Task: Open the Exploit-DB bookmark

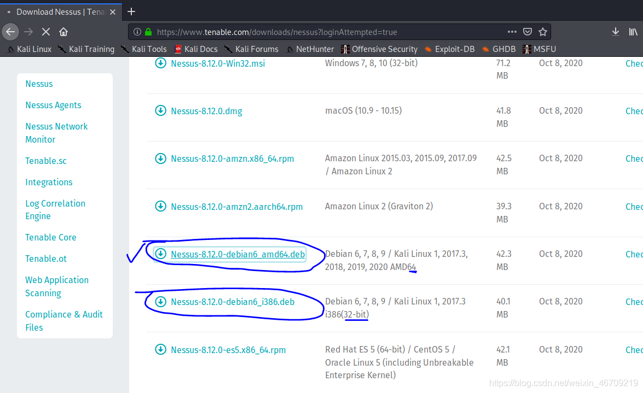Action: tap(449, 49)
